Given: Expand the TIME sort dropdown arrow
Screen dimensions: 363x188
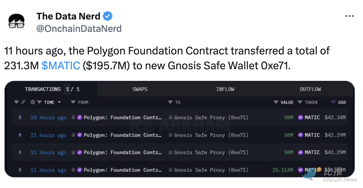Looking at the screenshot, I should click(x=59, y=102).
